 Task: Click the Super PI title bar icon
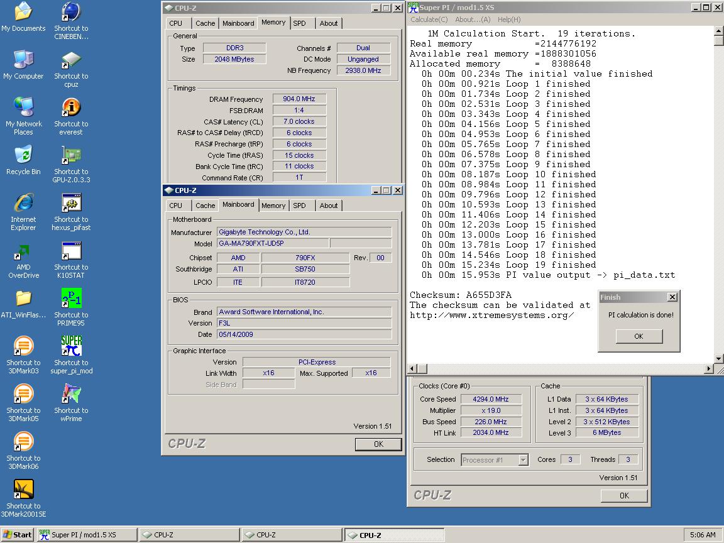coord(413,8)
